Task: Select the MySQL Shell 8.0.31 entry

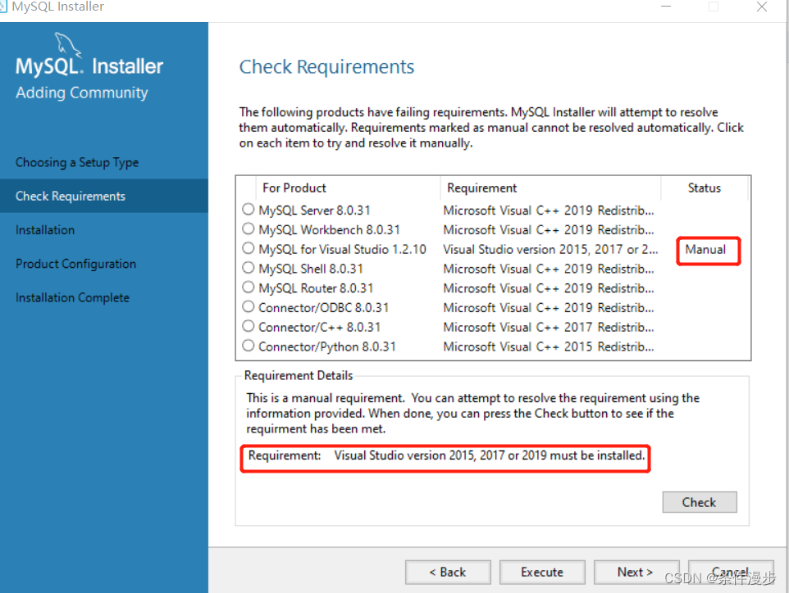Action: coord(248,268)
